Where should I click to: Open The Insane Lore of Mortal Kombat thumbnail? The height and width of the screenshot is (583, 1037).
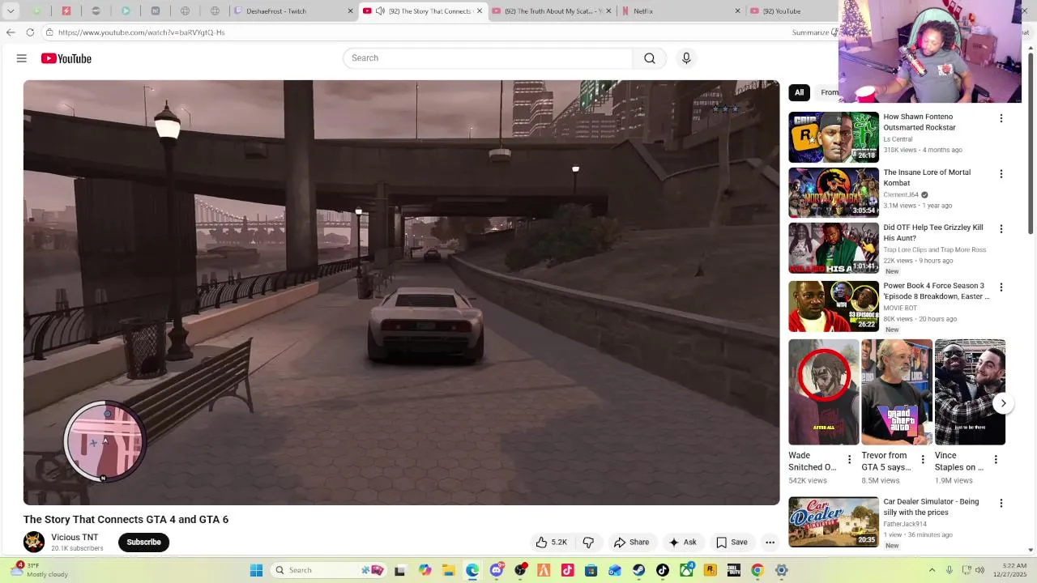[x=834, y=193]
